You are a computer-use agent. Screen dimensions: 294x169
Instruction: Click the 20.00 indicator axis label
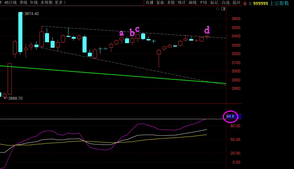coord(235,153)
